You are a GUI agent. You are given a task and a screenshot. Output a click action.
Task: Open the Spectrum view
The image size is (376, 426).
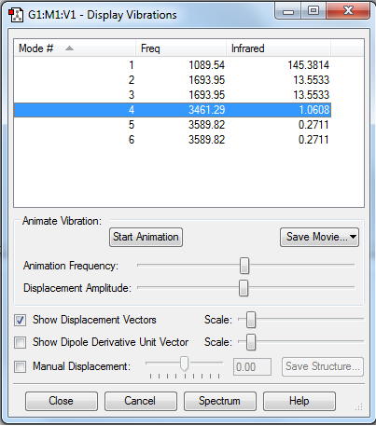[220, 401]
